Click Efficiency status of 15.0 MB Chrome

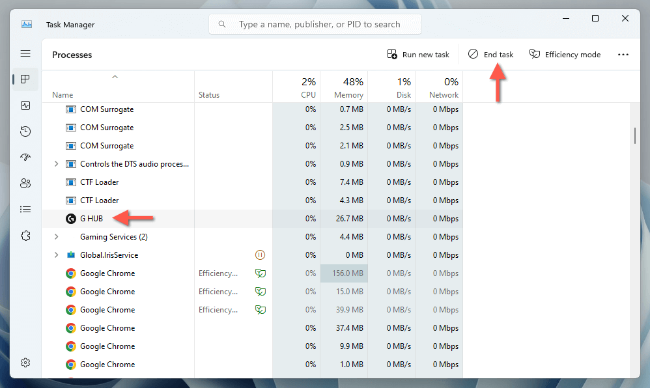point(218,292)
